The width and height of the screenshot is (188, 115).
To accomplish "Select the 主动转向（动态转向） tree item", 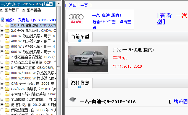I will [34, 99].
